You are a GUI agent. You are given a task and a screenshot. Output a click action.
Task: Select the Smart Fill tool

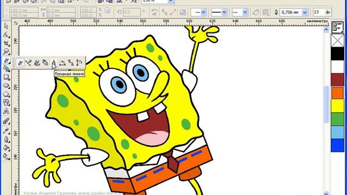tap(6, 69)
